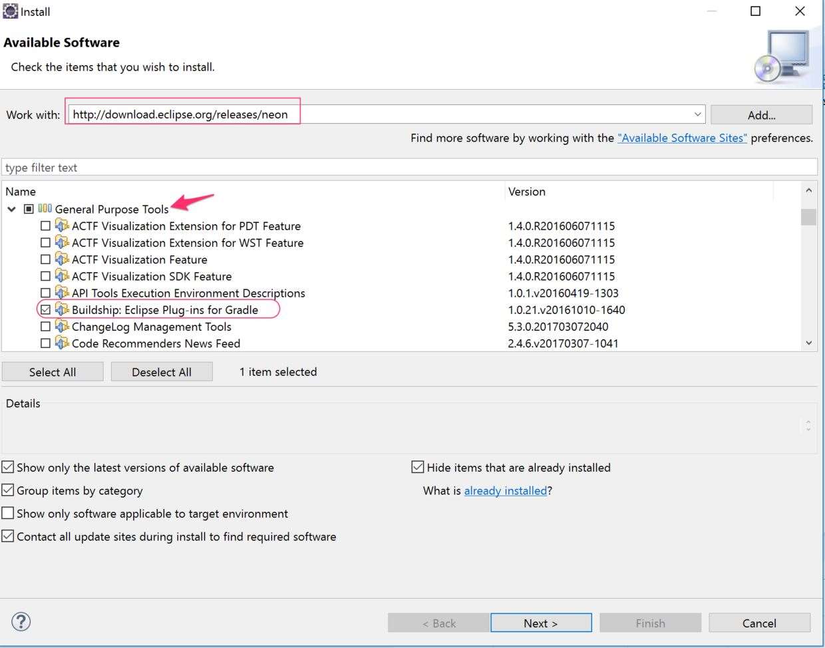Viewport: 825px width, 648px height.
Task: Click the Code Recommenders News Feed icon
Action: pyautogui.click(x=62, y=343)
